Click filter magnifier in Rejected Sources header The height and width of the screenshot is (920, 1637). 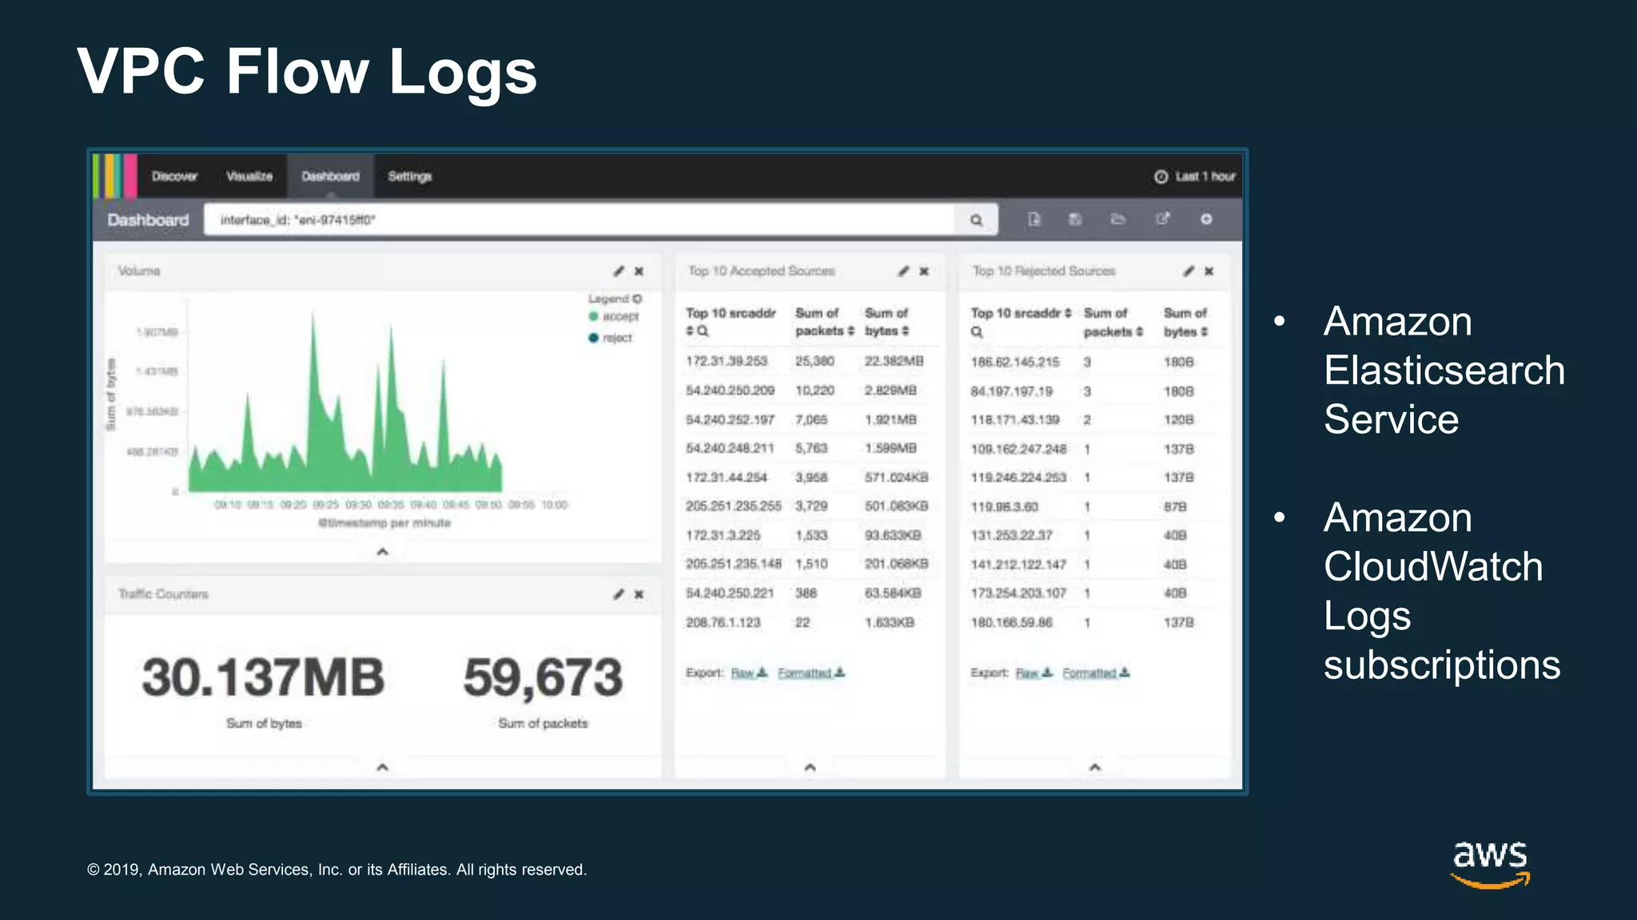point(977,332)
